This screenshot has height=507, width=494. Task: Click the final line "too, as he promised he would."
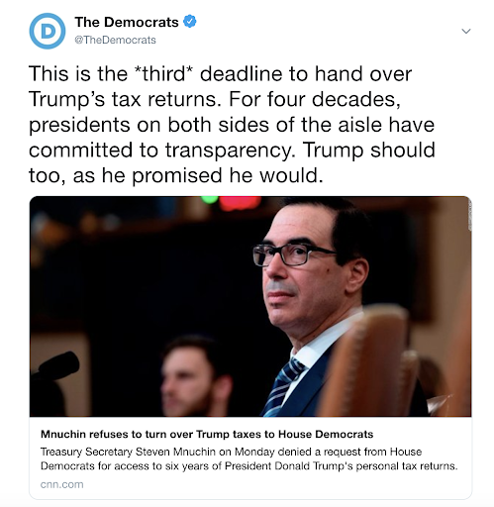pos(176,175)
